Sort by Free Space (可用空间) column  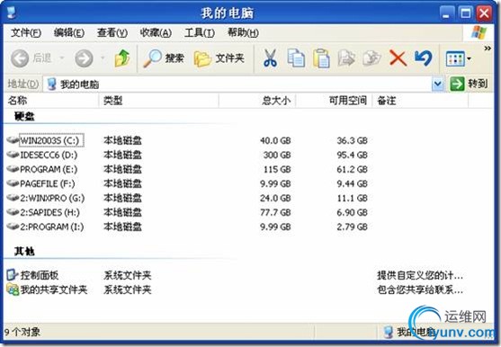[x=334, y=101]
